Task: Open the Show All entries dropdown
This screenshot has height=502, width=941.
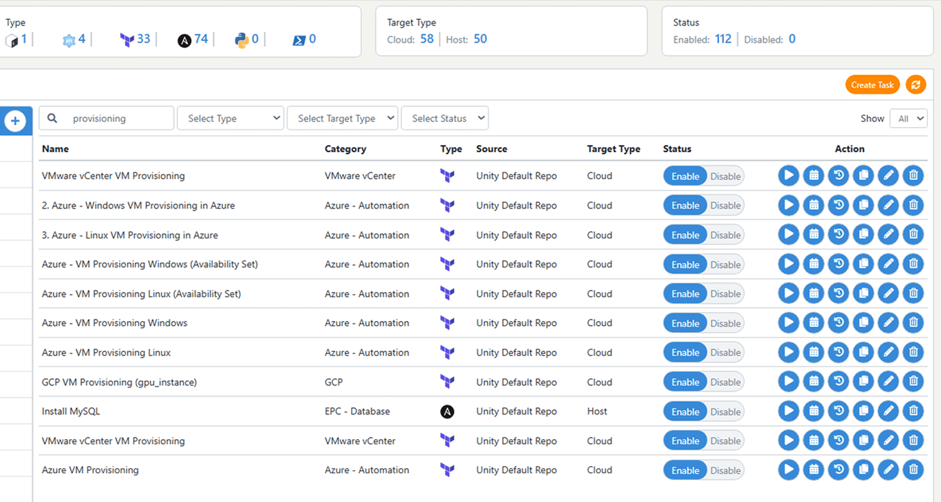Action: click(909, 118)
